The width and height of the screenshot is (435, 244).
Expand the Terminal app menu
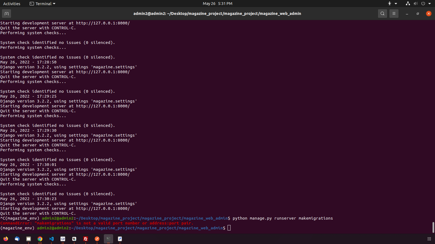pyautogui.click(x=42, y=4)
